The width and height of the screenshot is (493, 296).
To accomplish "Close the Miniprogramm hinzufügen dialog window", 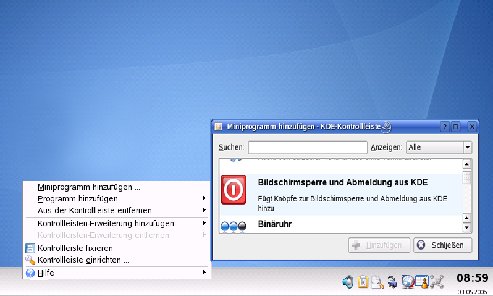I will (472, 127).
